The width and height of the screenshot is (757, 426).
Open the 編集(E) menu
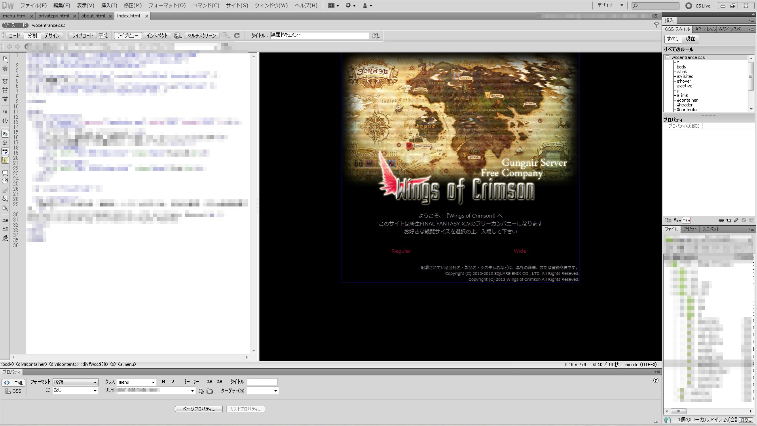(x=62, y=6)
